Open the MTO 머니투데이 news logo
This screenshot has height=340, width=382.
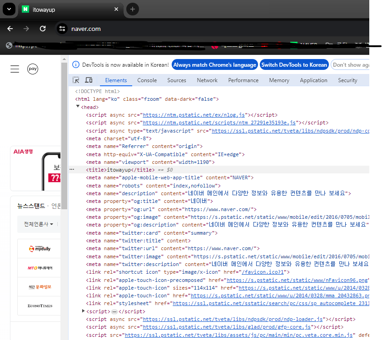(40, 268)
